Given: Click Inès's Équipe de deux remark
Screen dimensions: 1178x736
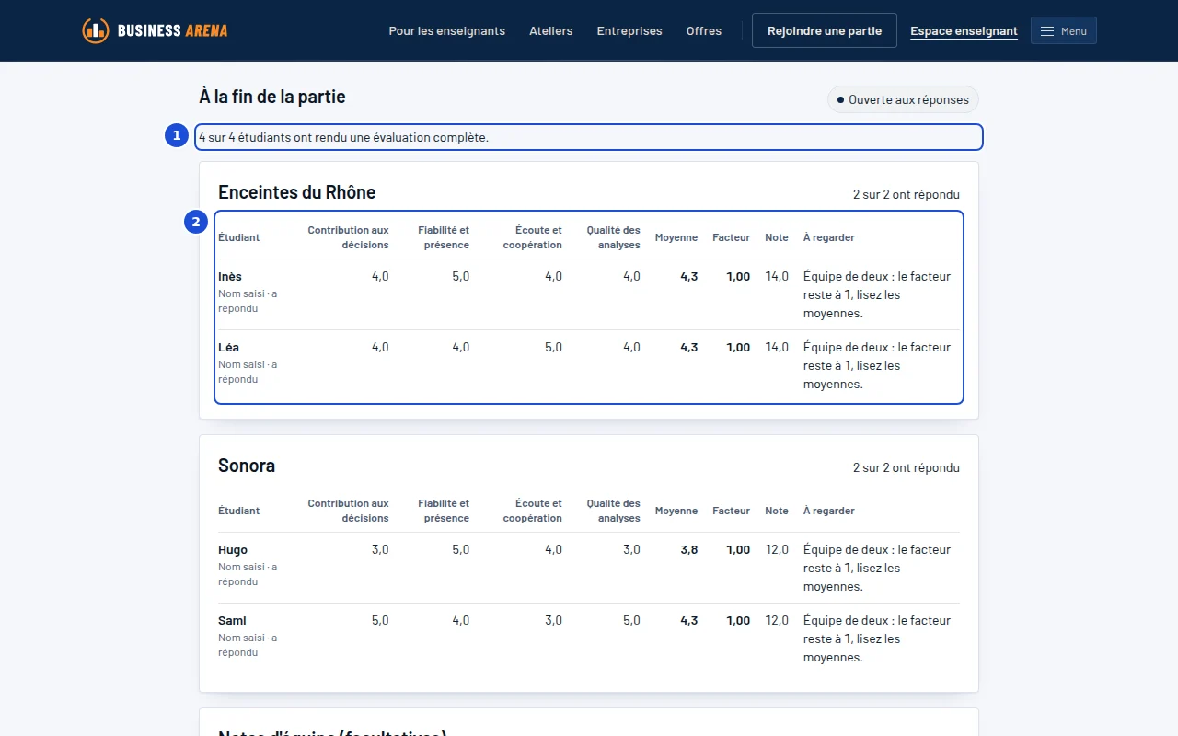Looking at the screenshot, I should click(877, 294).
